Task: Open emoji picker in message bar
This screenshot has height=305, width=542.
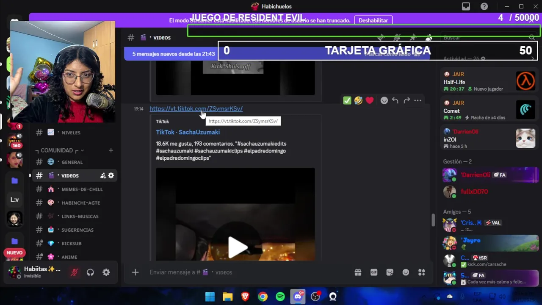Action: coord(406,272)
